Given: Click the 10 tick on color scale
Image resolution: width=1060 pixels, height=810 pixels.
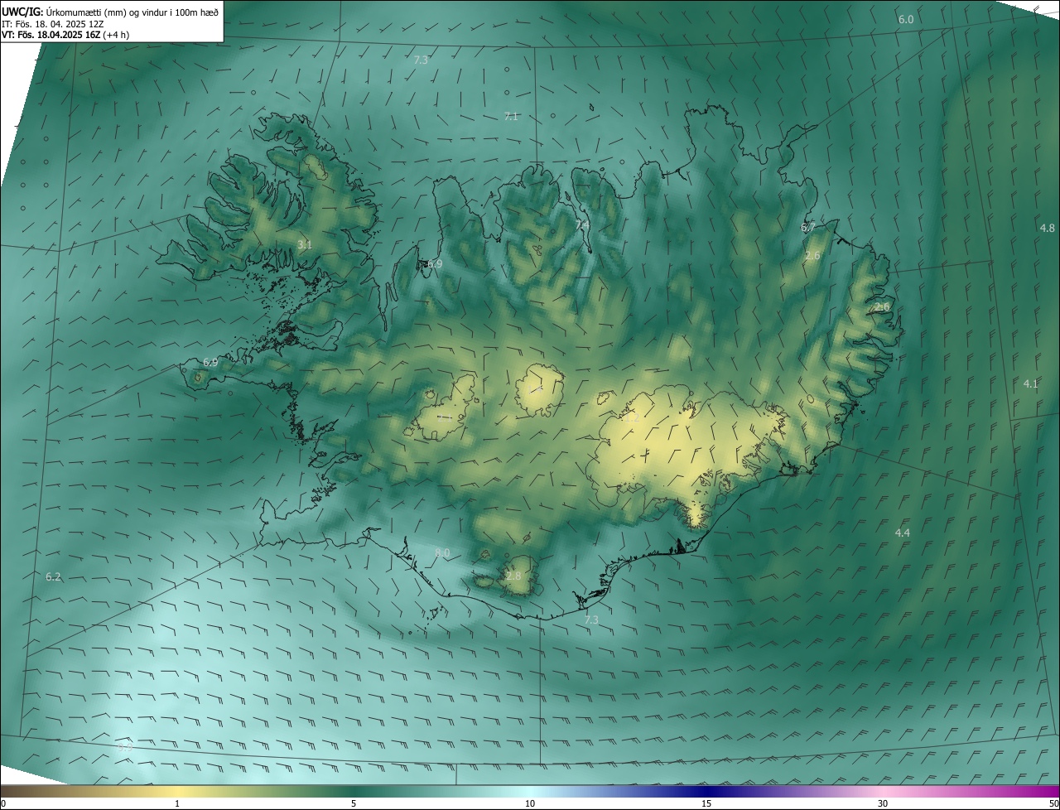Looking at the screenshot, I should (530, 803).
